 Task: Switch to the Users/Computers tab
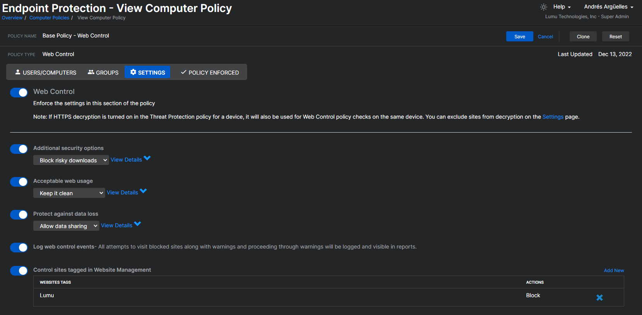[x=46, y=72]
